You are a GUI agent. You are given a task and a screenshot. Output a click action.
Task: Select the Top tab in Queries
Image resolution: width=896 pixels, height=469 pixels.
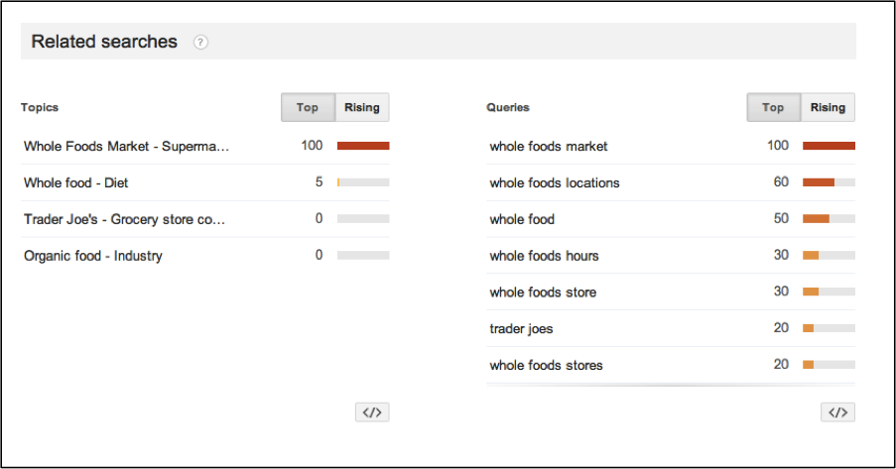(x=773, y=107)
